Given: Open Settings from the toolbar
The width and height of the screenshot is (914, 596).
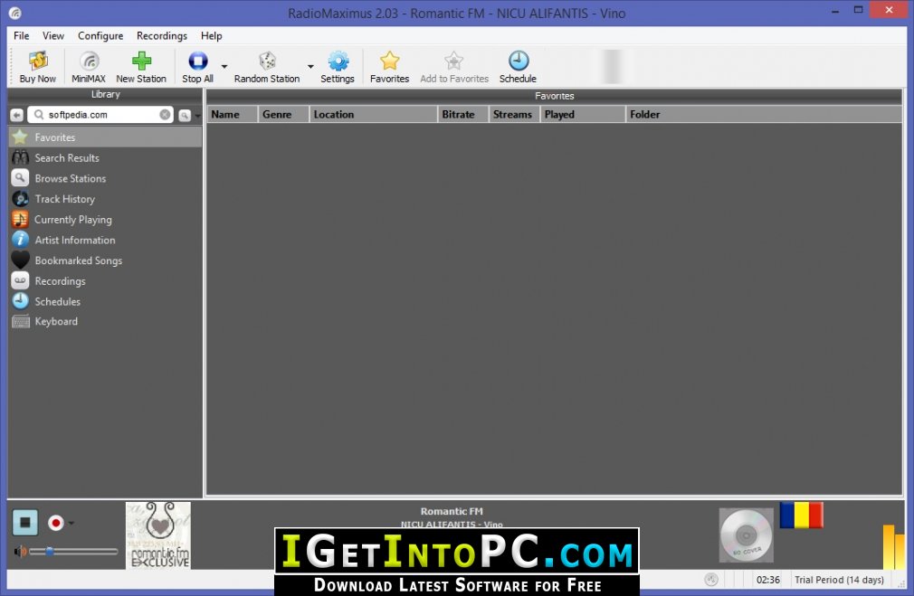Looking at the screenshot, I should pos(338,67).
